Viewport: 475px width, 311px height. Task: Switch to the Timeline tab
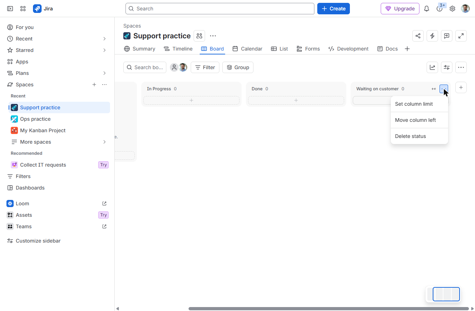[x=178, y=49]
